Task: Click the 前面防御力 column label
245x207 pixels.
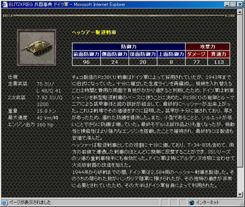Action: pyautogui.click(x=86, y=54)
